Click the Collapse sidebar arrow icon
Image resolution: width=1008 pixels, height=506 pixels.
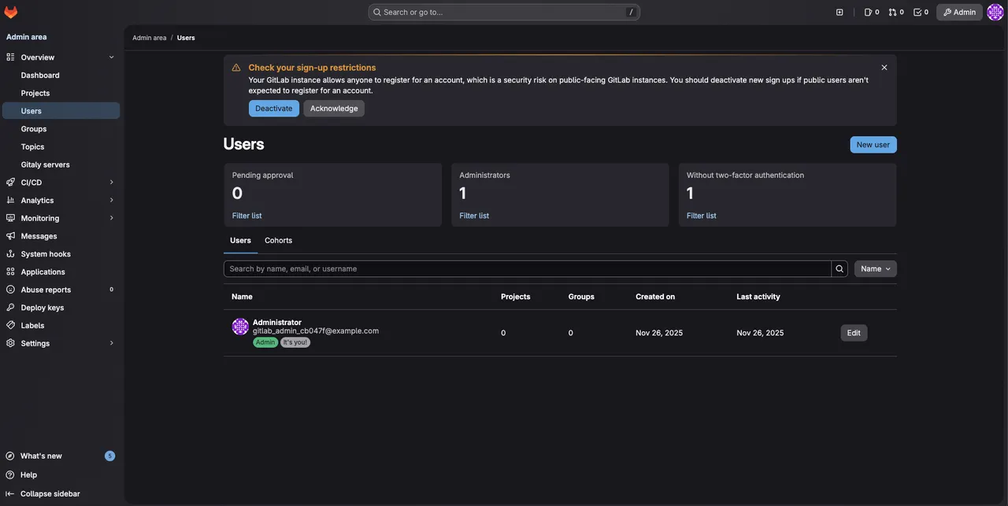click(x=10, y=493)
